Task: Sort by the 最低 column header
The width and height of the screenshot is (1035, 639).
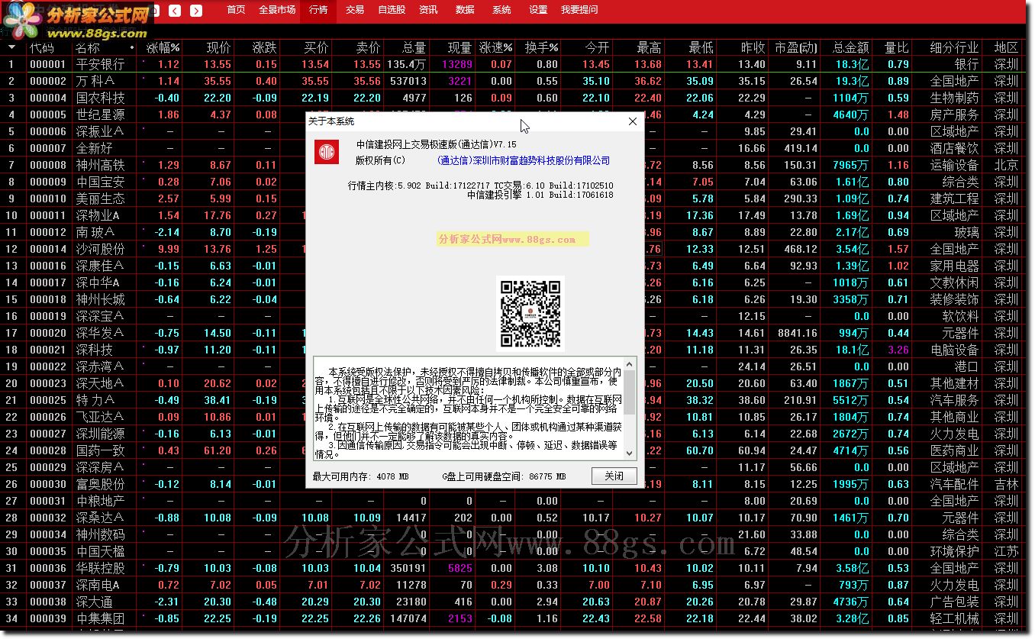Action: 701,47
